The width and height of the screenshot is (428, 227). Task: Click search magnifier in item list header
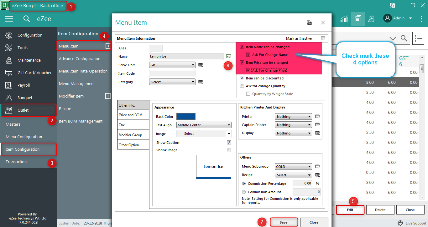404,38
